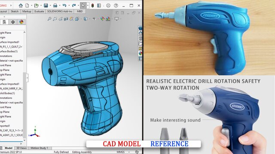Select the N_CAP_18_9_1<1> component

12,130
